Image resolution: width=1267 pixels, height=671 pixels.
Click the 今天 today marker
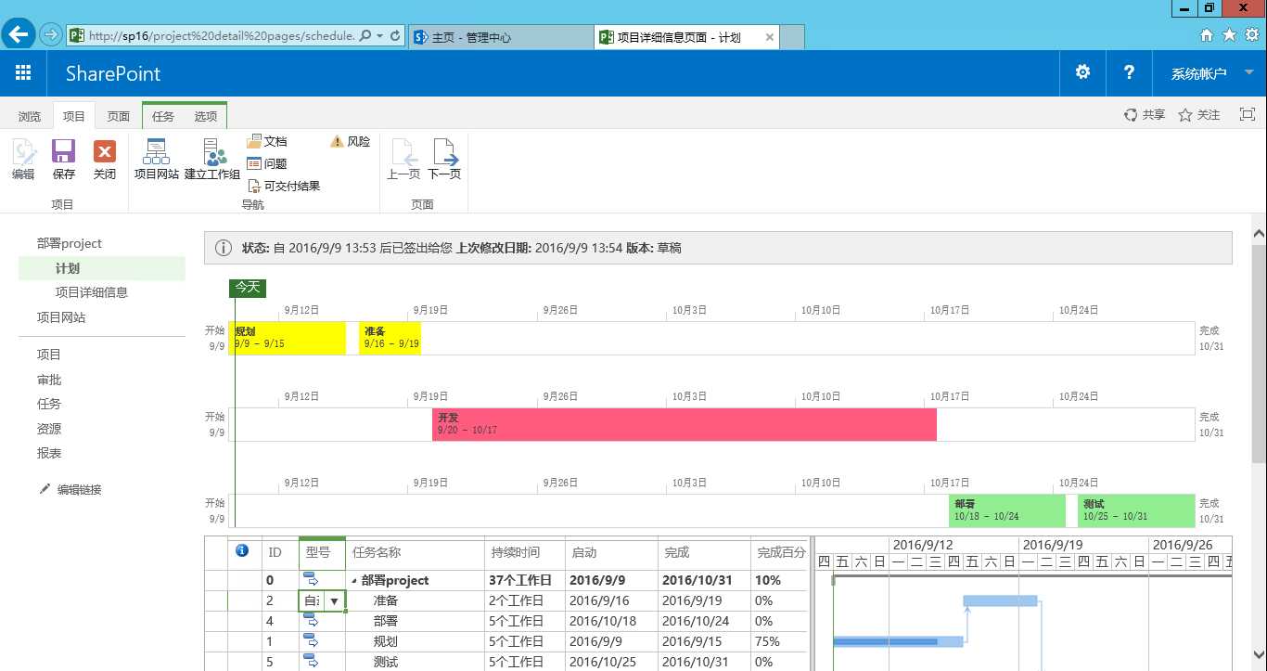247,287
